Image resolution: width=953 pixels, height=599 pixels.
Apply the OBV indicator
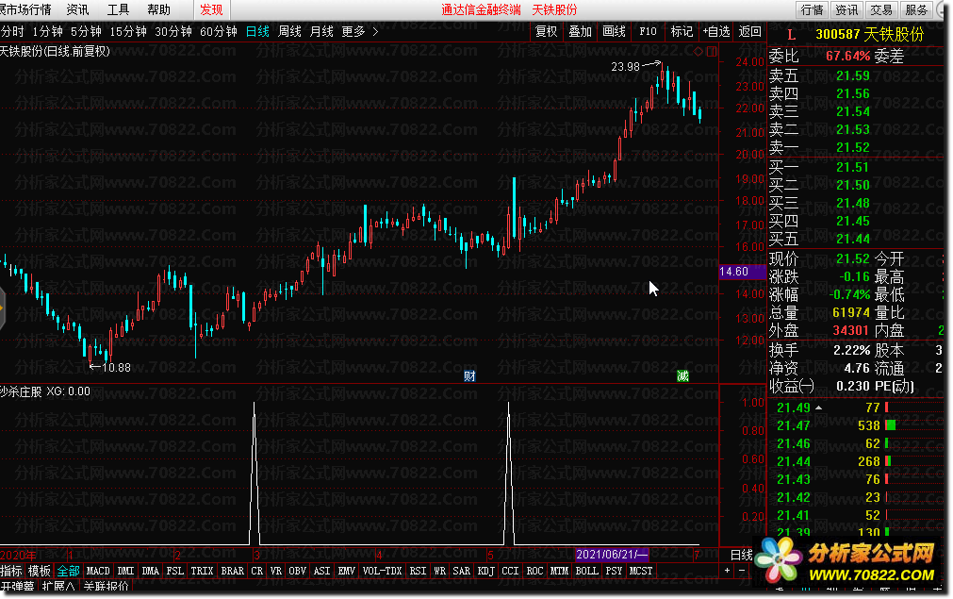pyautogui.click(x=297, y=571)
